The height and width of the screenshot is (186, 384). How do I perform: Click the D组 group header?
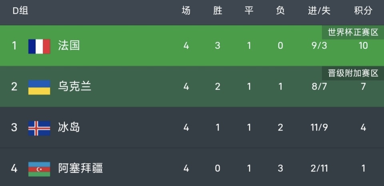[20, 11]
